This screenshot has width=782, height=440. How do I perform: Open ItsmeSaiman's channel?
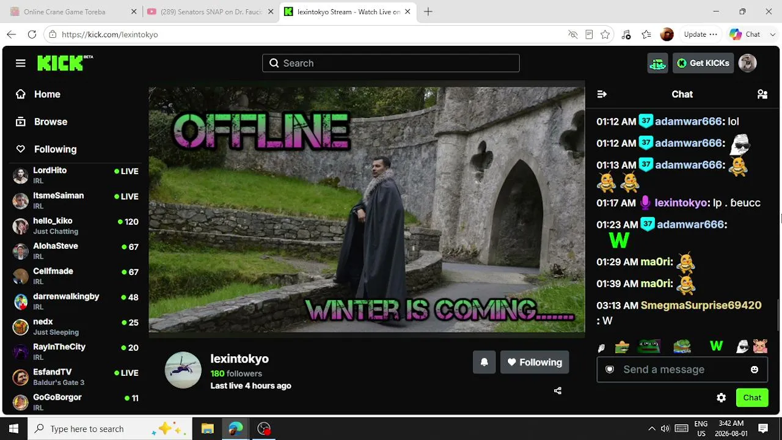click(76, 200)
